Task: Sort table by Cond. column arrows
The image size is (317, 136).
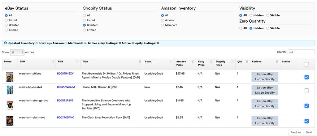Action: click(171, 62)
